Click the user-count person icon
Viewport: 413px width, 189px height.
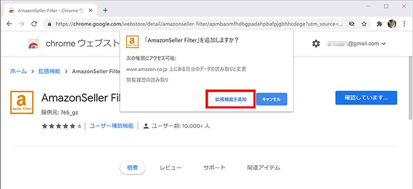pos(146,126)
